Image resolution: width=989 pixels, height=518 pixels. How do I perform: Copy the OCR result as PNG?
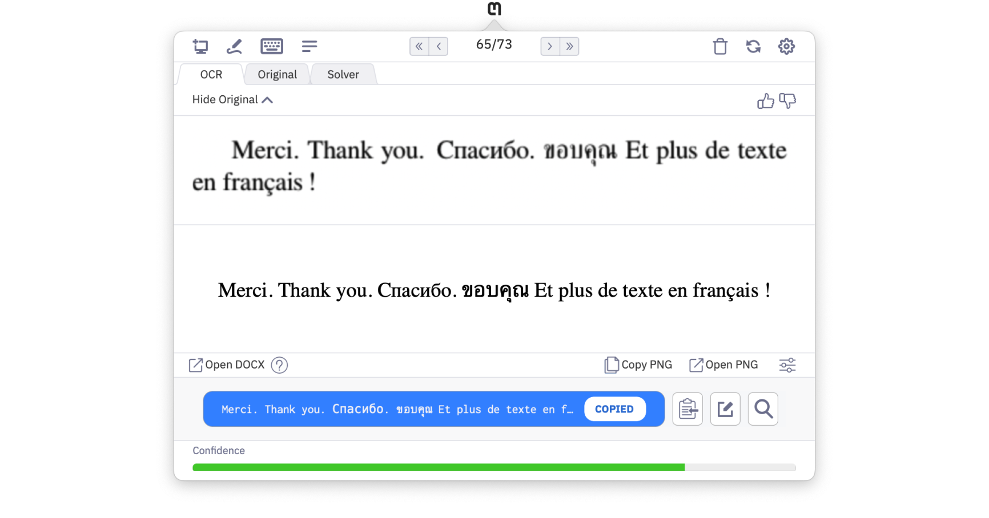pos(638,365)
